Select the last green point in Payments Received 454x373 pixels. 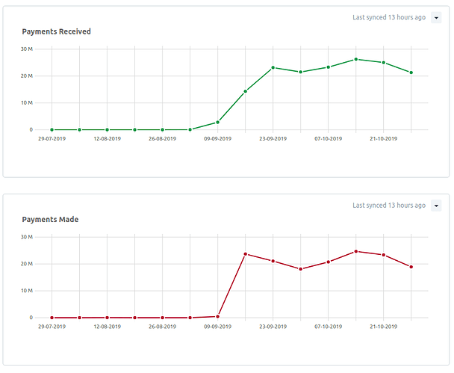(411, 73)
